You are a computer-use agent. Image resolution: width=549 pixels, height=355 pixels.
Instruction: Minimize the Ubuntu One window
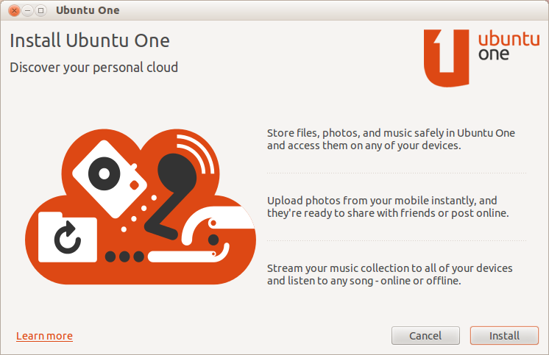(x=27, y=10)
